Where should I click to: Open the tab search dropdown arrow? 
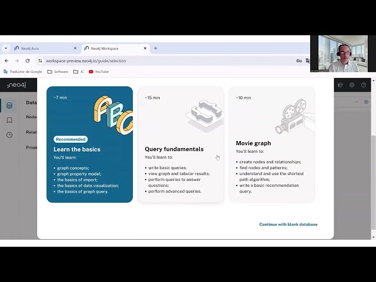click(x=6, y=48)
